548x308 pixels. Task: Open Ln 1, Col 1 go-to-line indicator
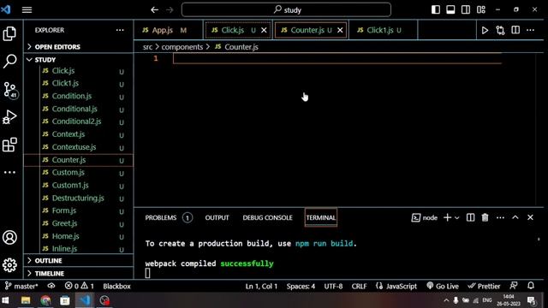click(261, 287)
